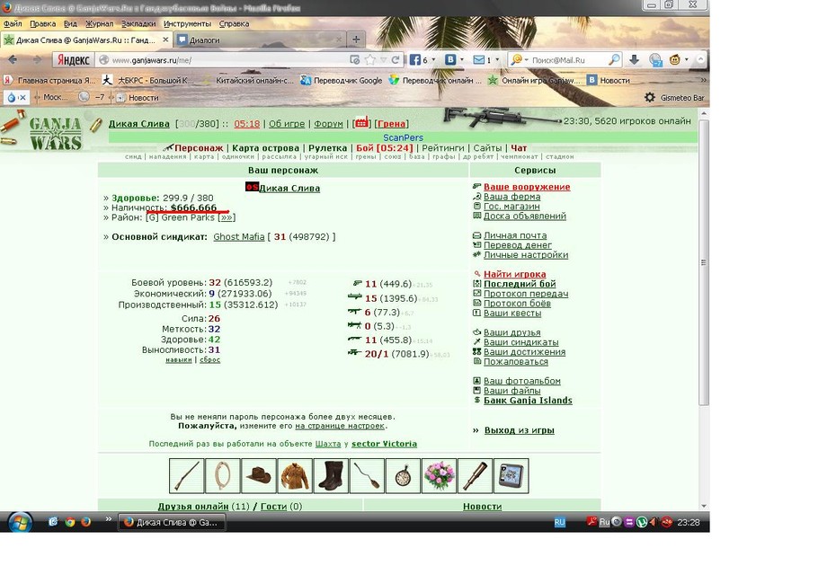836x583 pixels.
Task: Open the Чат link in navigation
Action: pyautogui.click(x=519, y=147)
